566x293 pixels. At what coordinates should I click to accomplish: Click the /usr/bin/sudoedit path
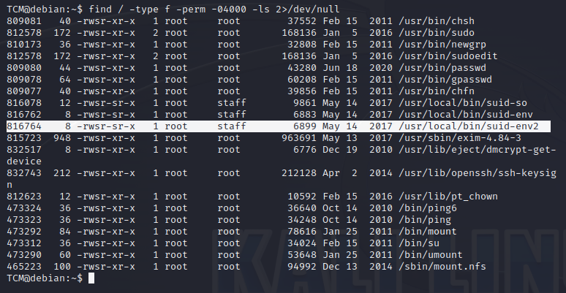[448, 56]
